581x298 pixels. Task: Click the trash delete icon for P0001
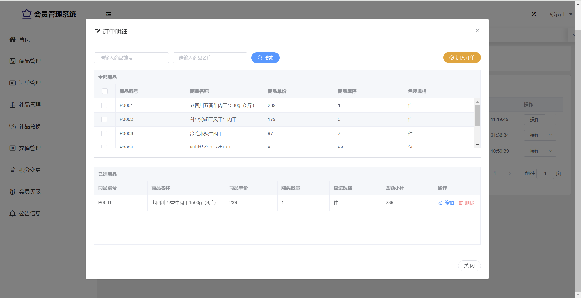[x=461, y=203]
